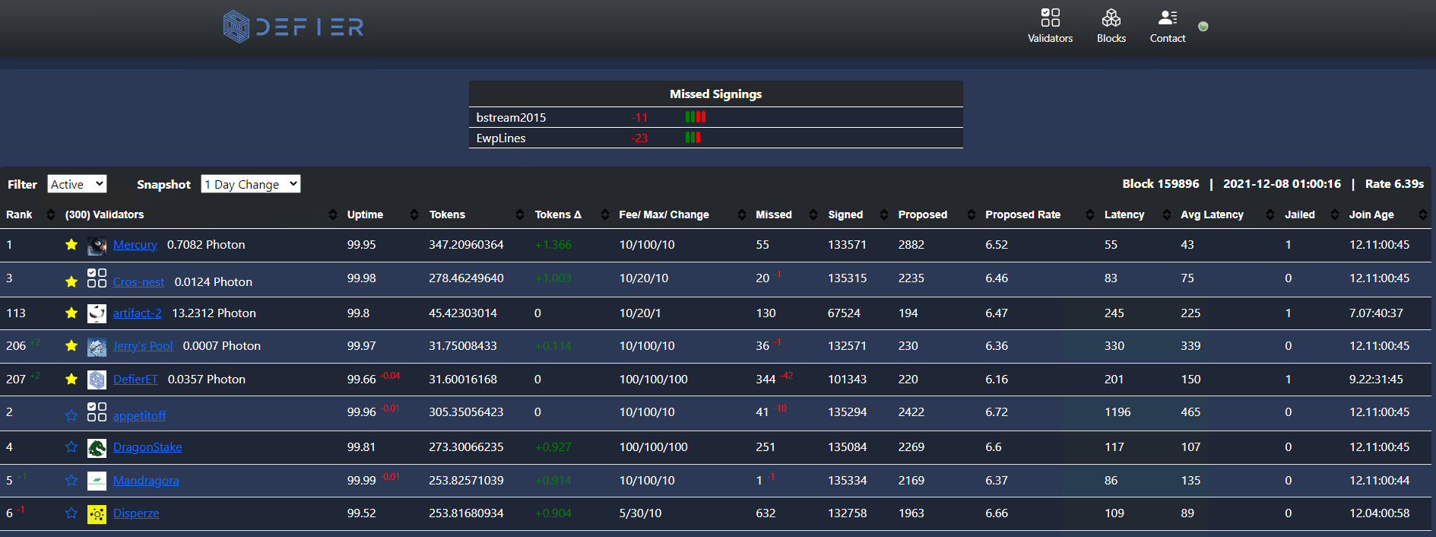Favorite Mandragora with its outline star
Screen dimensions: 1436x537
coord(71,480)
